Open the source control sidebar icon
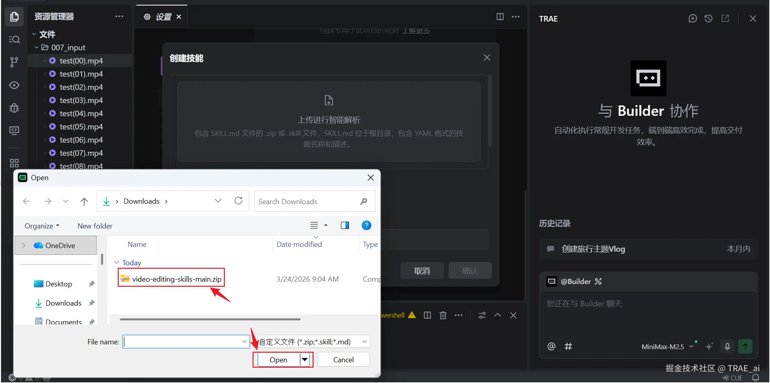This screenshot has height=383, width=770. click(x=14, y=62)
